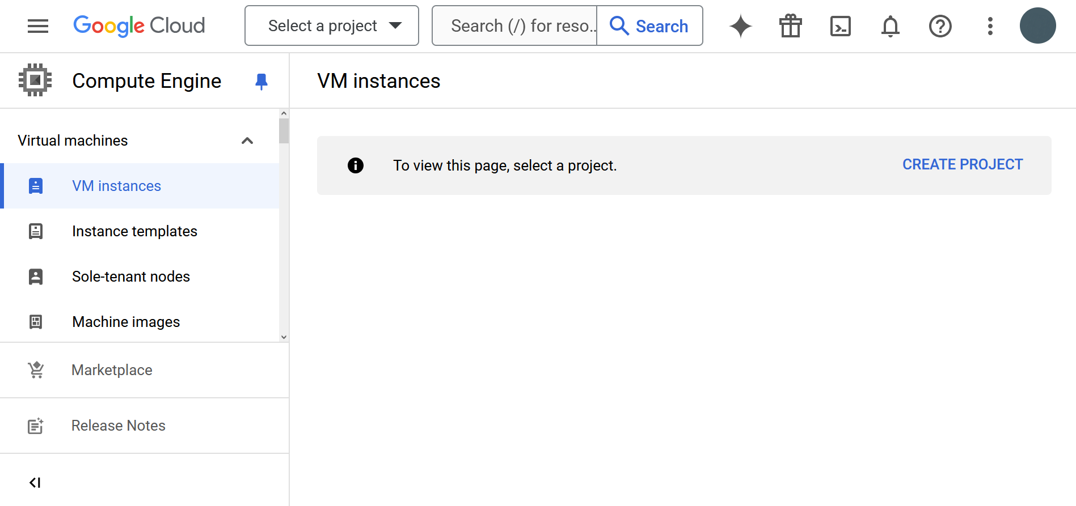
Task: Open the help question mark menu
Action: pyautogui.click(x=940, y=26)
